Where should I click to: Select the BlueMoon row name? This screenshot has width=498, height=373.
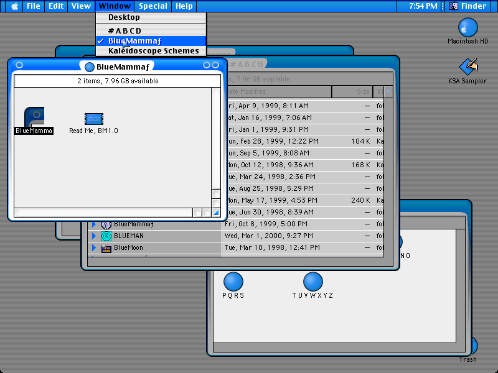[x=128, y=247]
